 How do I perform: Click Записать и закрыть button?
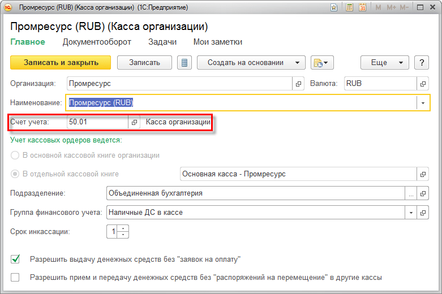click(x=61, y=63)
